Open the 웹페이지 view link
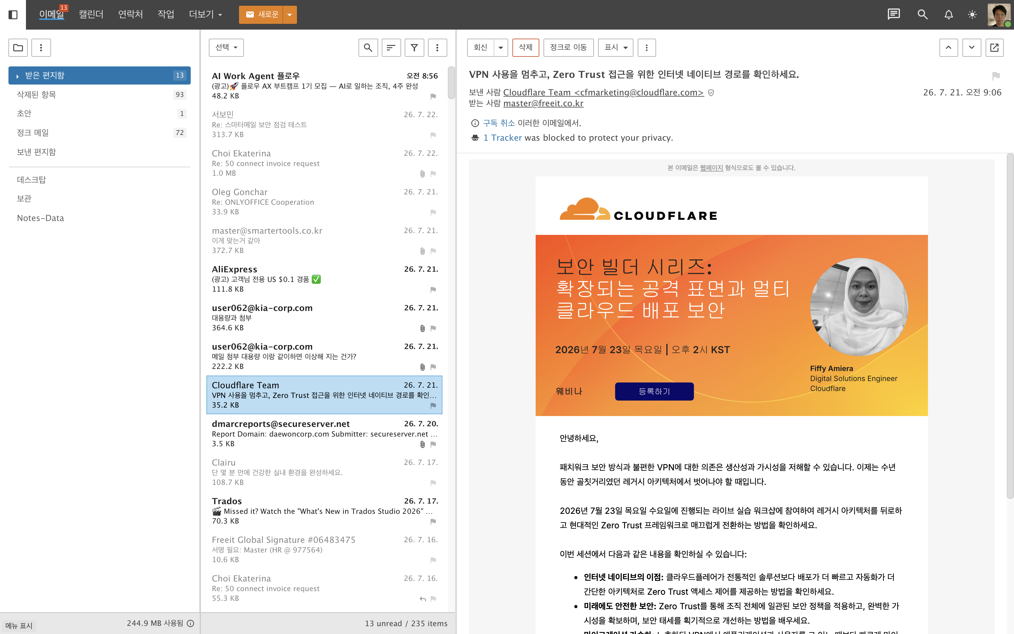1014x634 pixels. coord(711,168)
